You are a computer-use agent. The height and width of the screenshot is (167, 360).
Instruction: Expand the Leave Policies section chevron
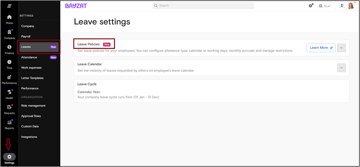tap(341, 48)
